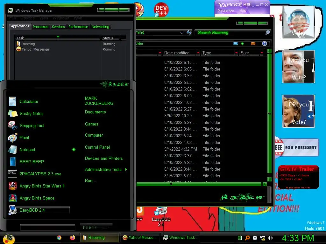Screen dimensions: 326x244
Task: Expand the Explorer address bar dropdown
Action: [182, 33]
